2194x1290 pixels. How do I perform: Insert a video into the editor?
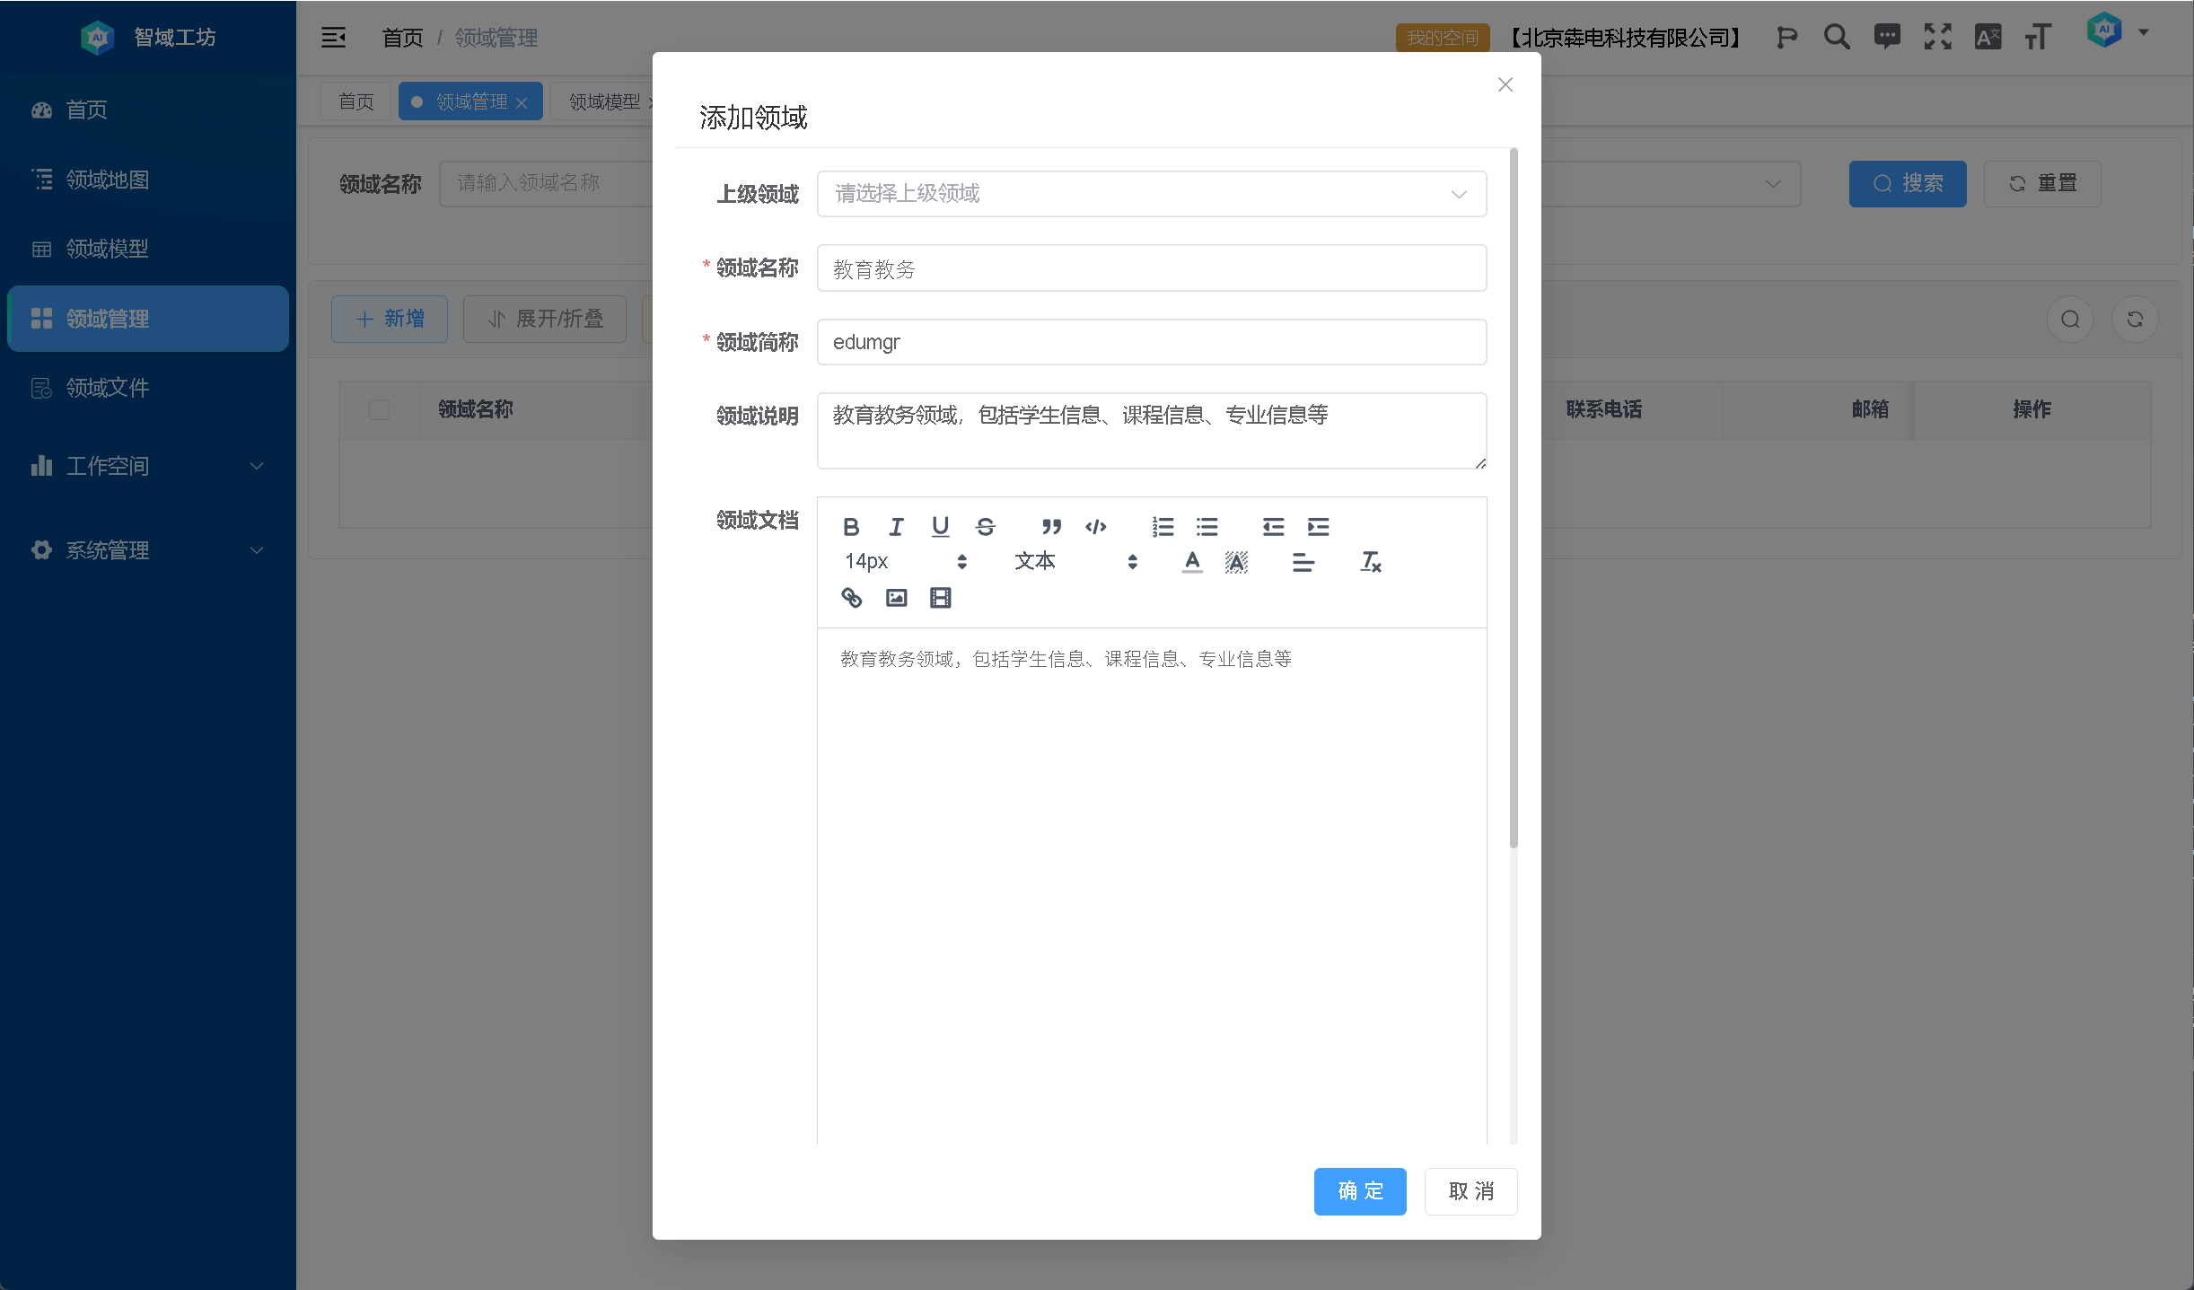pos(940,598)
